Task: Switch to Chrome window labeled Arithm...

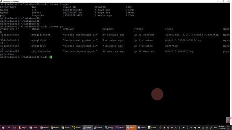Action: point(55,127)
